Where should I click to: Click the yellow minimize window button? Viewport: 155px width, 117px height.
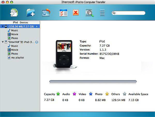(x=7, y=2)
